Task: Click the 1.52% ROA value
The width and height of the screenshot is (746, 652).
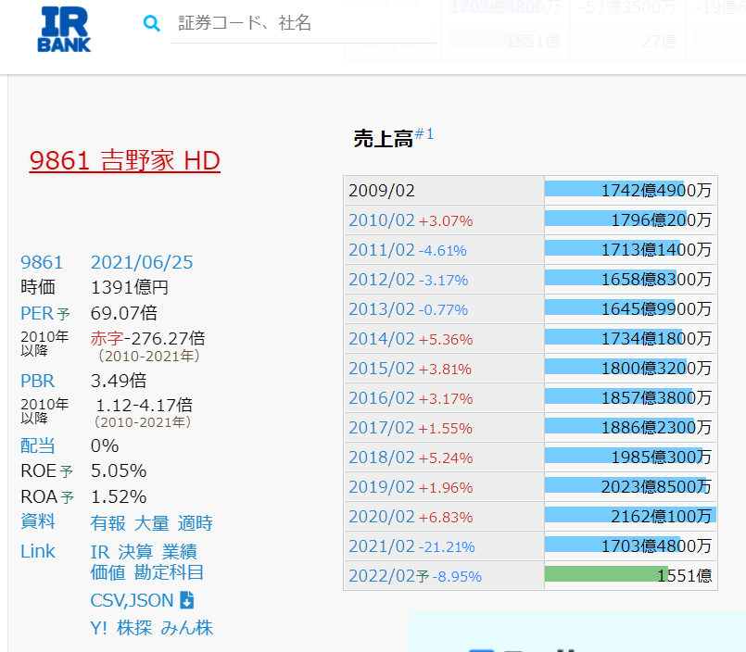Action: [x=119, y=497]
